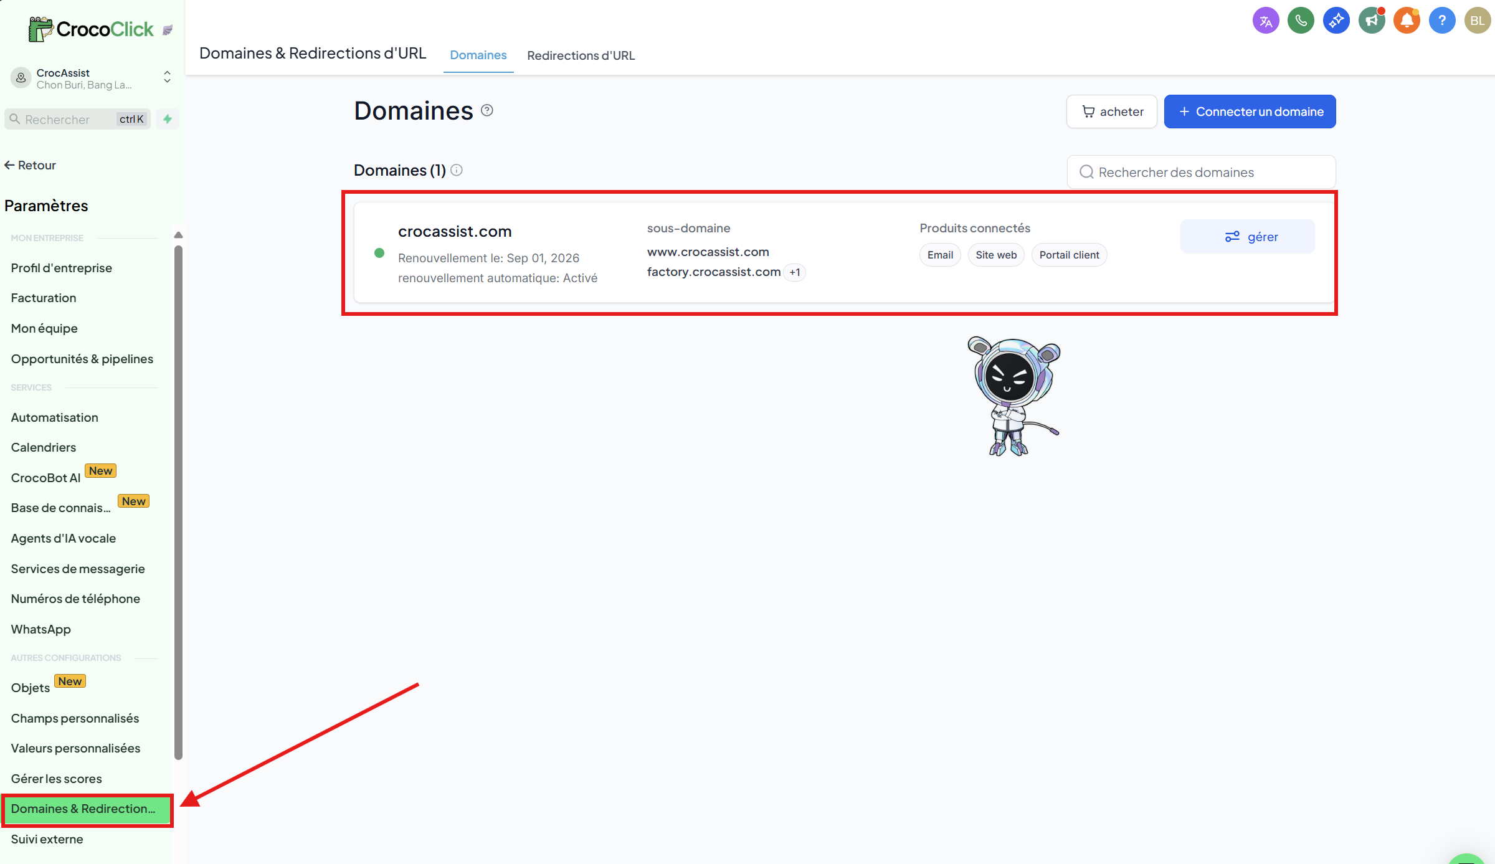
Task: Click the gérer button for crocassist.com
Action: click(1248, 237)
